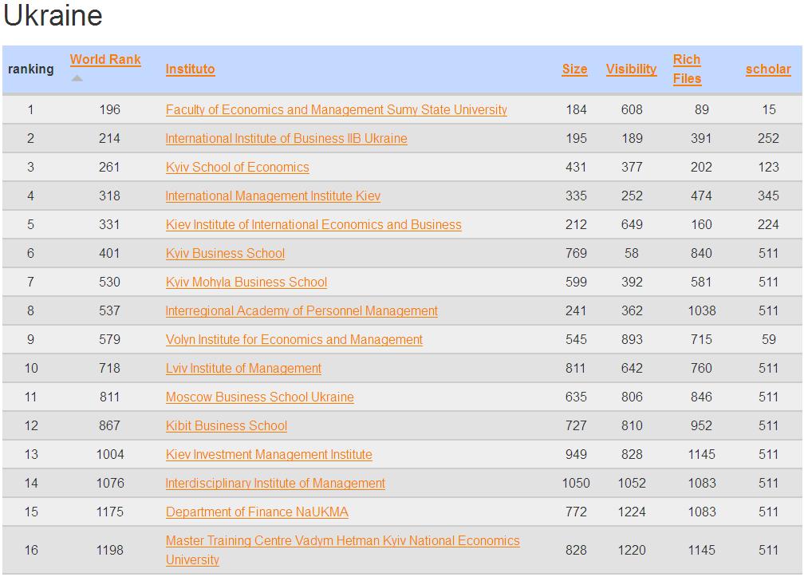Sort by scholar column header
This screenshot has height=577, width=804.
[768, 69]
